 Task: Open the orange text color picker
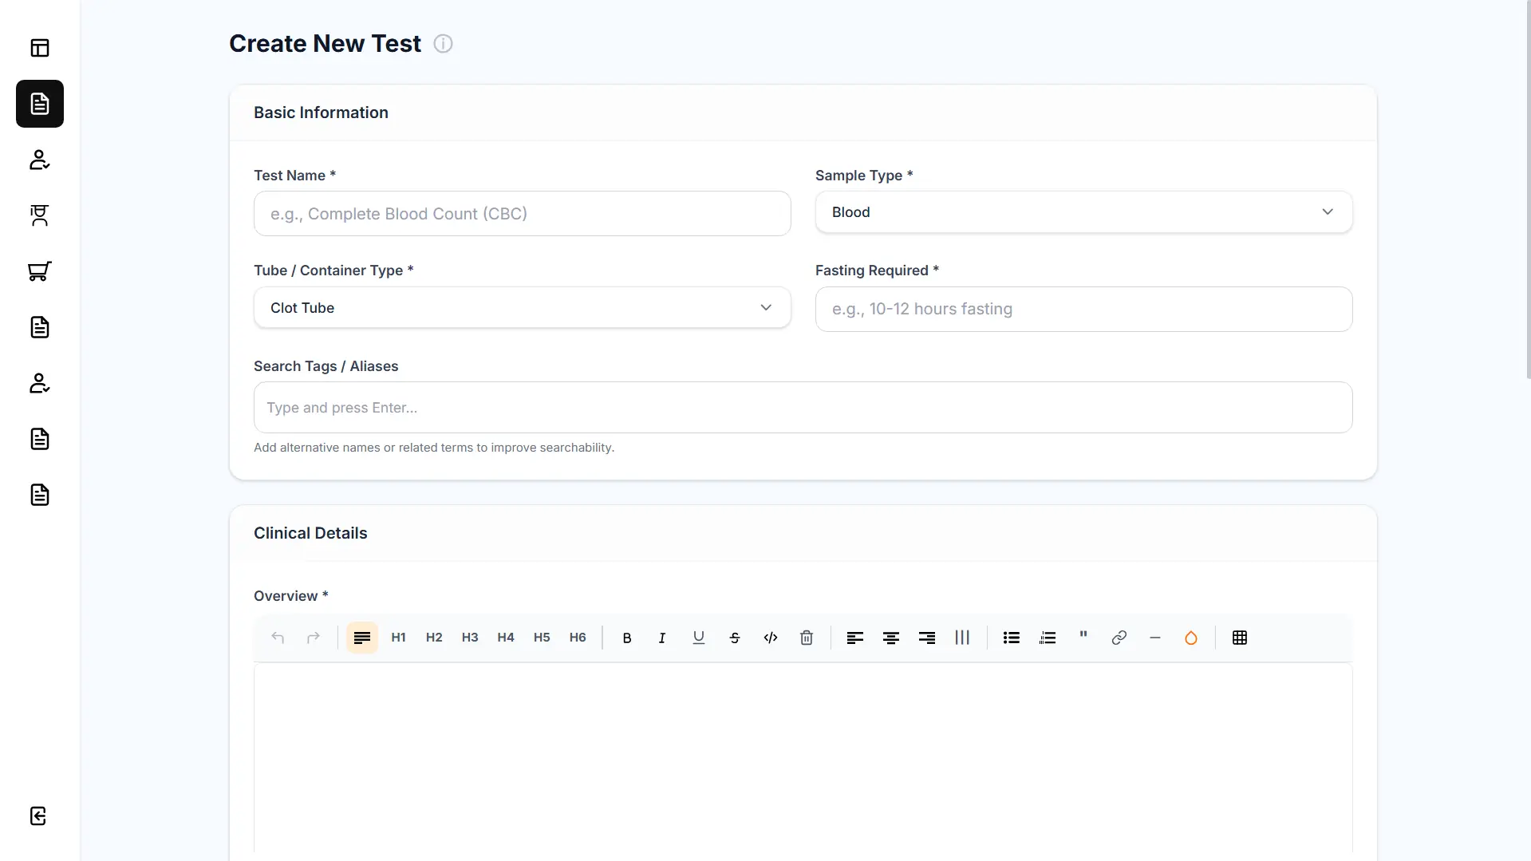tap(1191, 638)
